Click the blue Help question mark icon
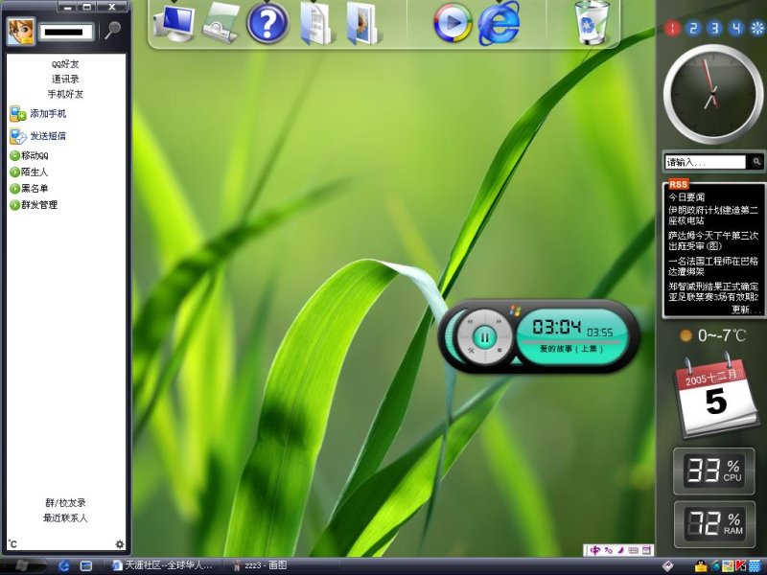Image resolution: width=767 pixels, height=575 pixels. tap(267, 23)
